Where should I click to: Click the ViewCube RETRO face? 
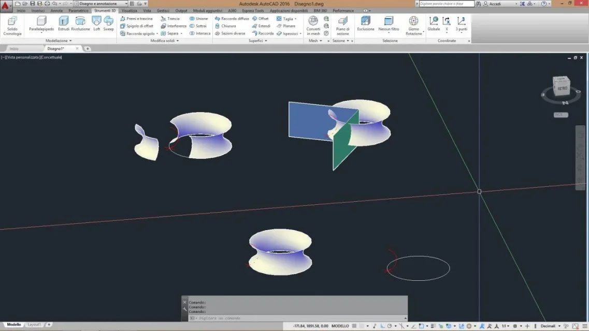tap(562, 88)
